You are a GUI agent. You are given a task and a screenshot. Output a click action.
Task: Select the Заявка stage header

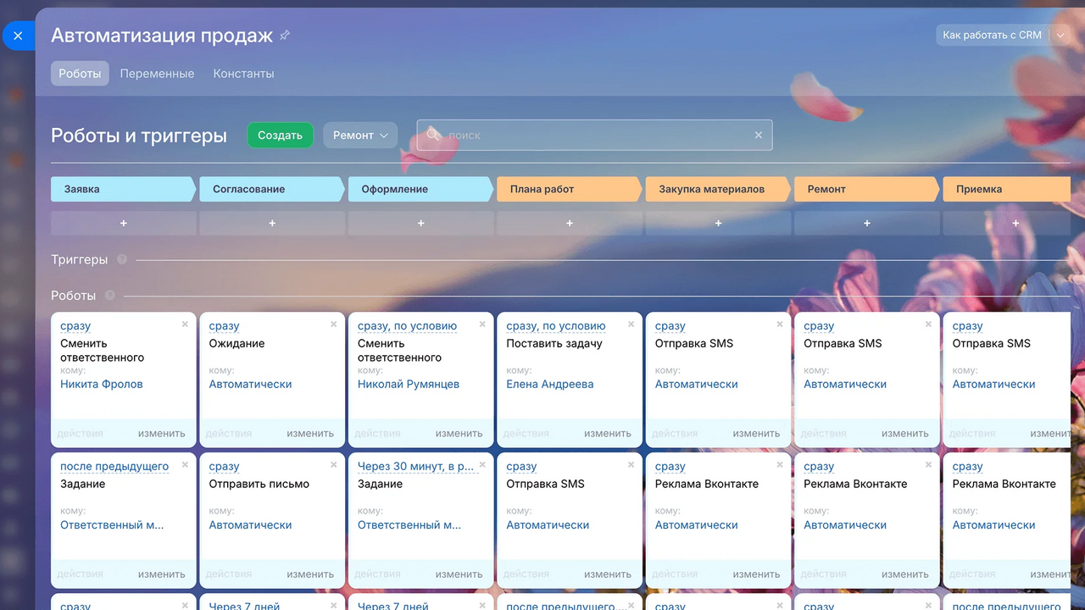pyautogui.click(x=124, y=189)
